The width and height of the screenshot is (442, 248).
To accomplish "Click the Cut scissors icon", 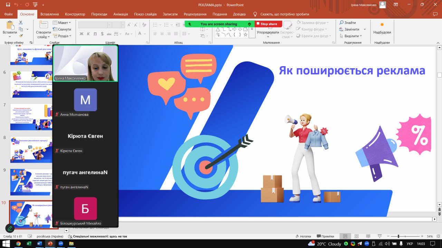I will pos(21,23).
